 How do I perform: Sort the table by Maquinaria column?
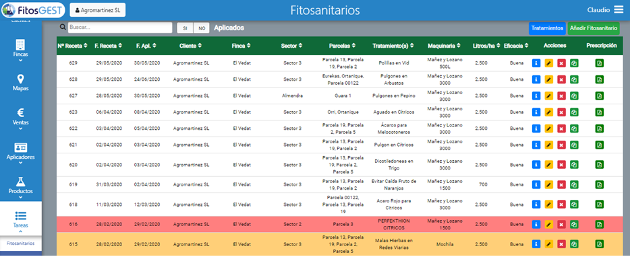tap(445, 46)
